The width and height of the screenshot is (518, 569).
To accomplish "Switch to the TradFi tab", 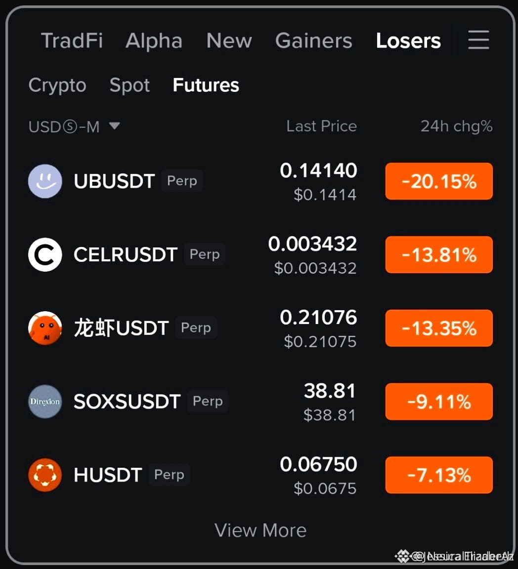I will pos(72,41).
